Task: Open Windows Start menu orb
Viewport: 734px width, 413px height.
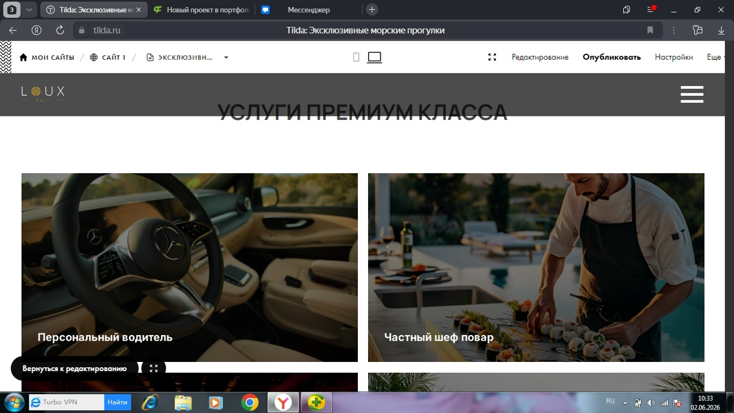Action: (x=13, y=402)
